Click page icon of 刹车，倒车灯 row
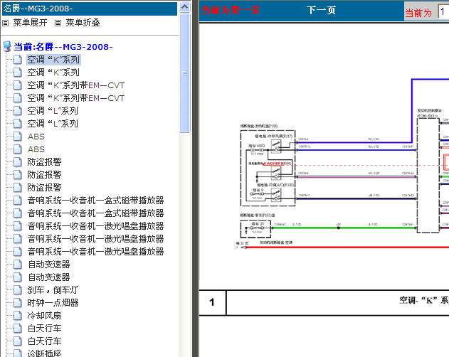 [18, 290]
